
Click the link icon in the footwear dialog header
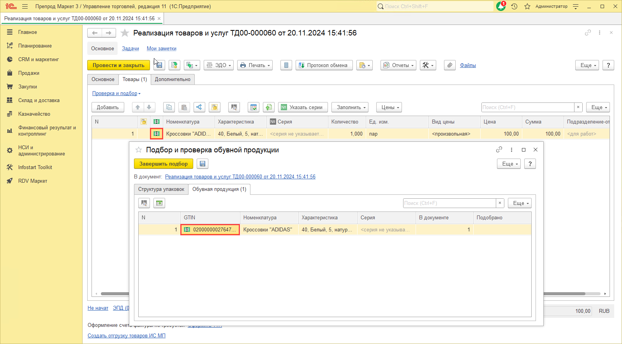coord(499,150)
